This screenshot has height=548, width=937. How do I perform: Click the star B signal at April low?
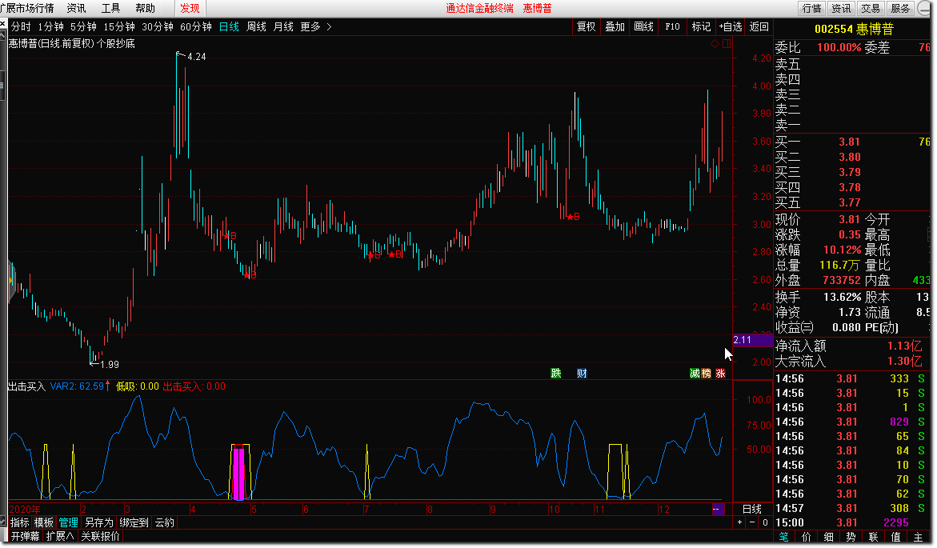point(250,275)
